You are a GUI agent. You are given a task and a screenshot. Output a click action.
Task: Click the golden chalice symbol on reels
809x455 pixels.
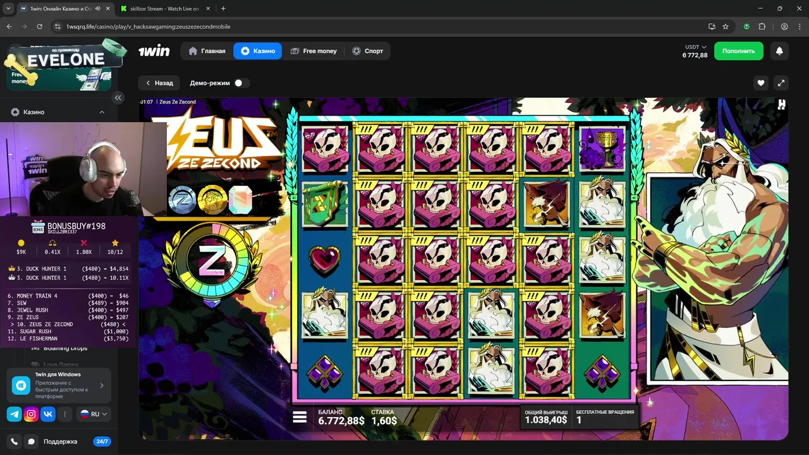pos(602,148)
